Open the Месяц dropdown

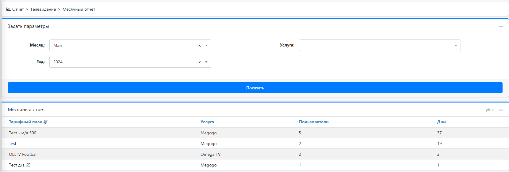click(x=206, y=45)
